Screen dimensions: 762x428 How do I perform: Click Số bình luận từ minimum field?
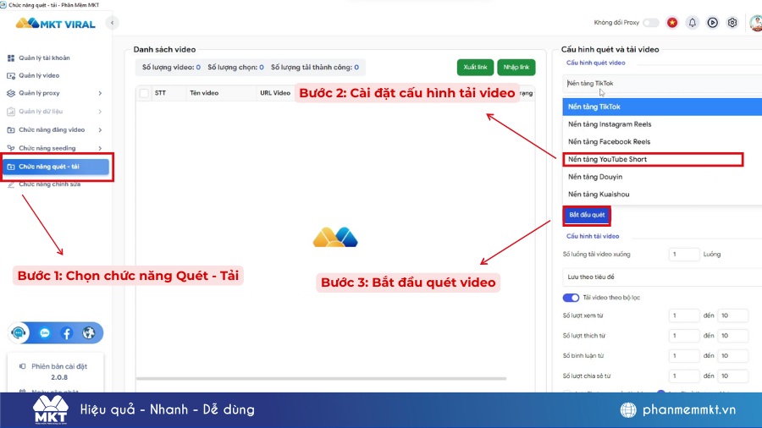[684, 356]
